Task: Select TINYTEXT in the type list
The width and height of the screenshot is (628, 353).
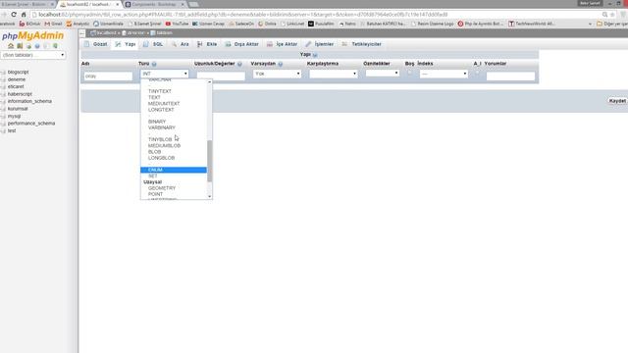Action: (174, 91)
